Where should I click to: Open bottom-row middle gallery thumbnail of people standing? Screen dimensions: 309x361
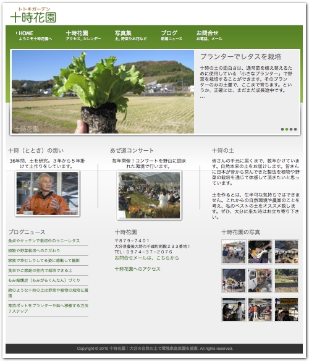point(260,309)
